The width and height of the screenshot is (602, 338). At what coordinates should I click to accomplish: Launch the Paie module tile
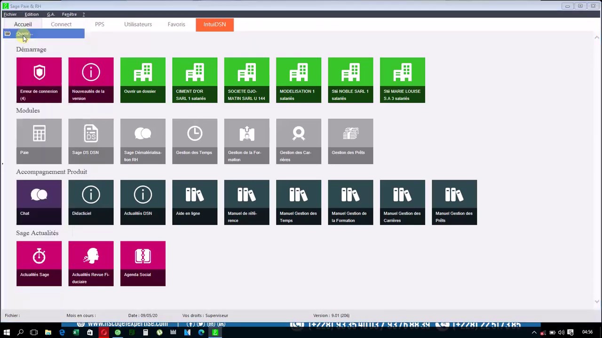(x=39, y=141)
